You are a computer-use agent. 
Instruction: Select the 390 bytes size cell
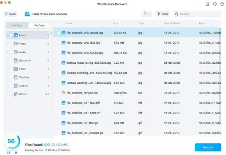120,93
